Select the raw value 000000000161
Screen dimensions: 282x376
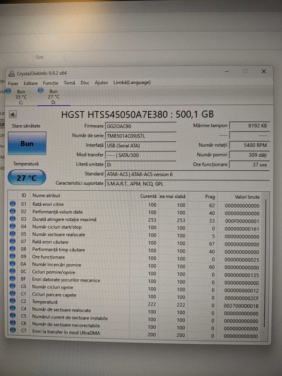click(x=242, y=229)
